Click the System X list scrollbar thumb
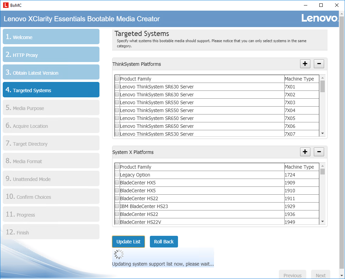 [x=323, y=171]
